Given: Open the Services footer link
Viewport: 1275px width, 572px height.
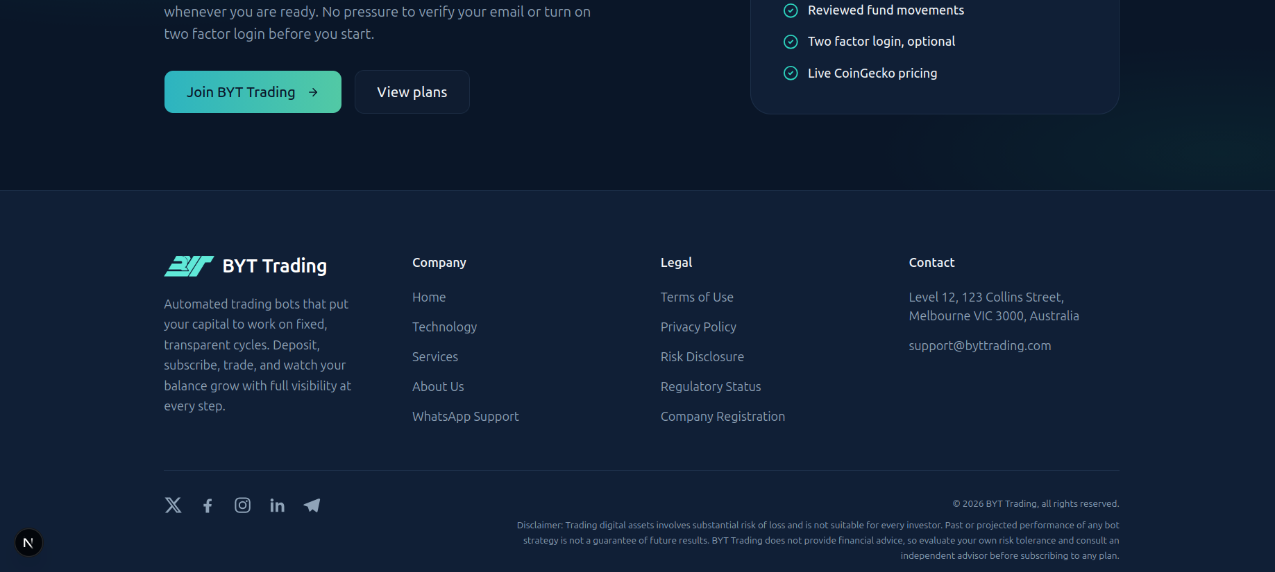Looking at the screenshot, I should pyautogui.click(x=435, y=356).
